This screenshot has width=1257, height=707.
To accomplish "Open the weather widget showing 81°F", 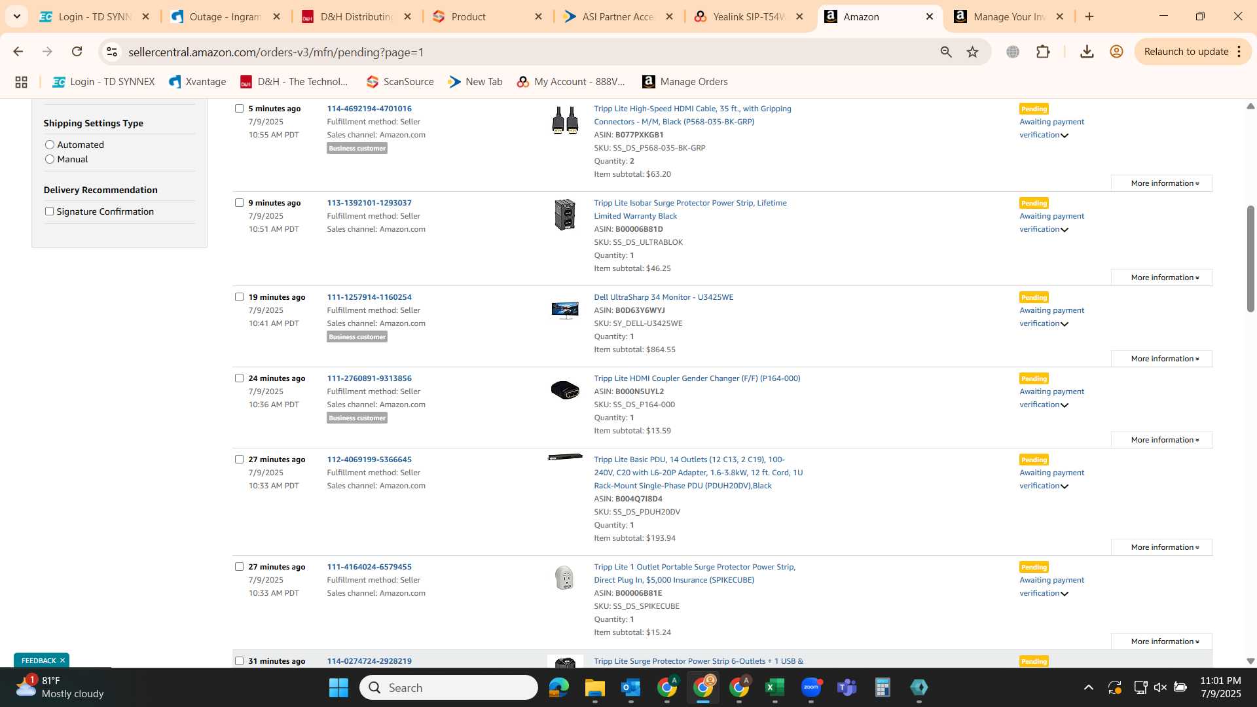I will (60, 687).
